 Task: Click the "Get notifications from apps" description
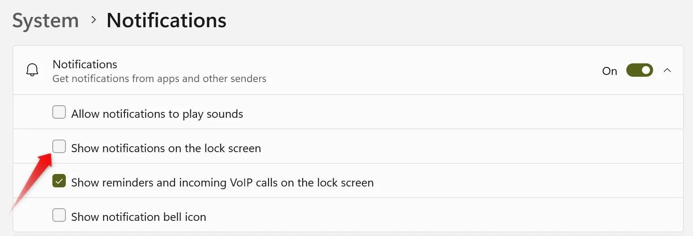(159, 79)
